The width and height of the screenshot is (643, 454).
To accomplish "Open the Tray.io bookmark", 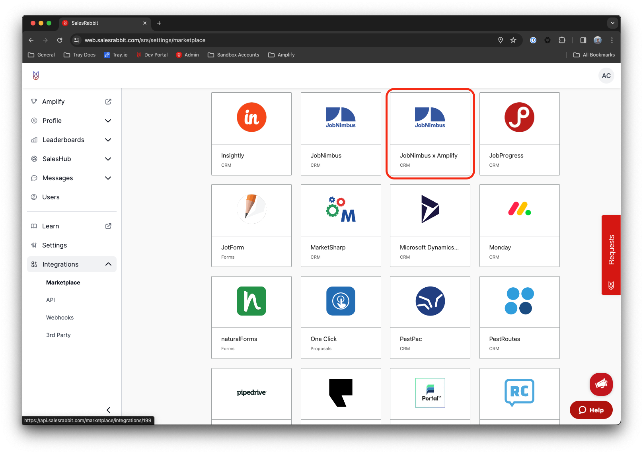I will pyautogui.click(x=116, y=55).
